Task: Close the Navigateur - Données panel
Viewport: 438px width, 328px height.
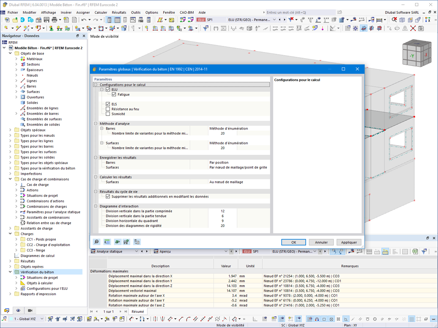Action: [84, 36]
